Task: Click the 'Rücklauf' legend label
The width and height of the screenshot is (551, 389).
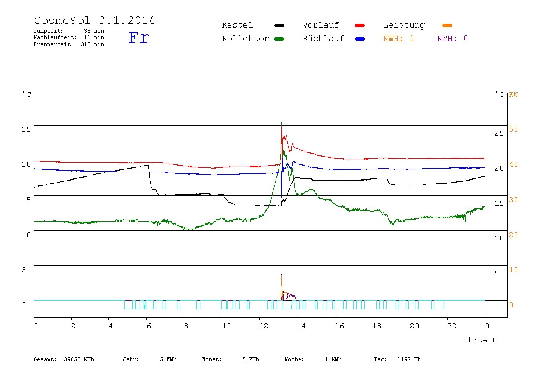Action: [323, 39]
